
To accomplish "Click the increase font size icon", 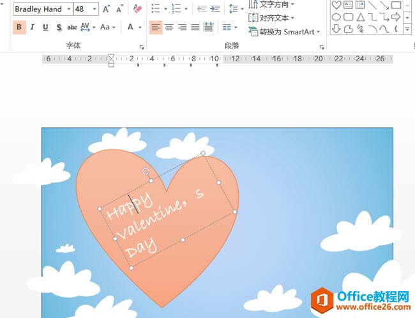I will (107, 9).
